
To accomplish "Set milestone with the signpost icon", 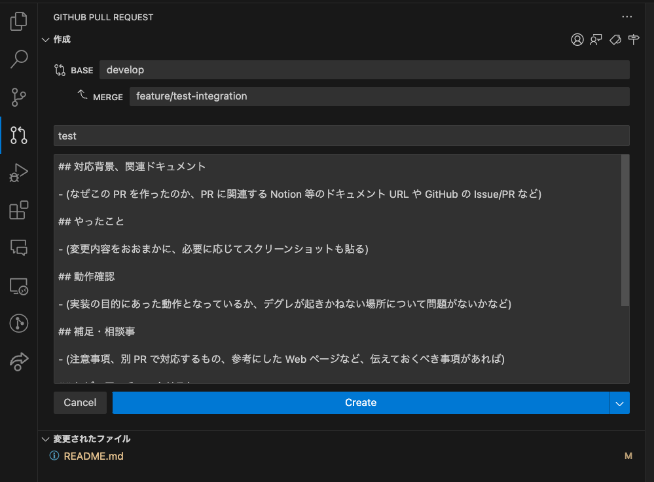I will tap(634, 40).
